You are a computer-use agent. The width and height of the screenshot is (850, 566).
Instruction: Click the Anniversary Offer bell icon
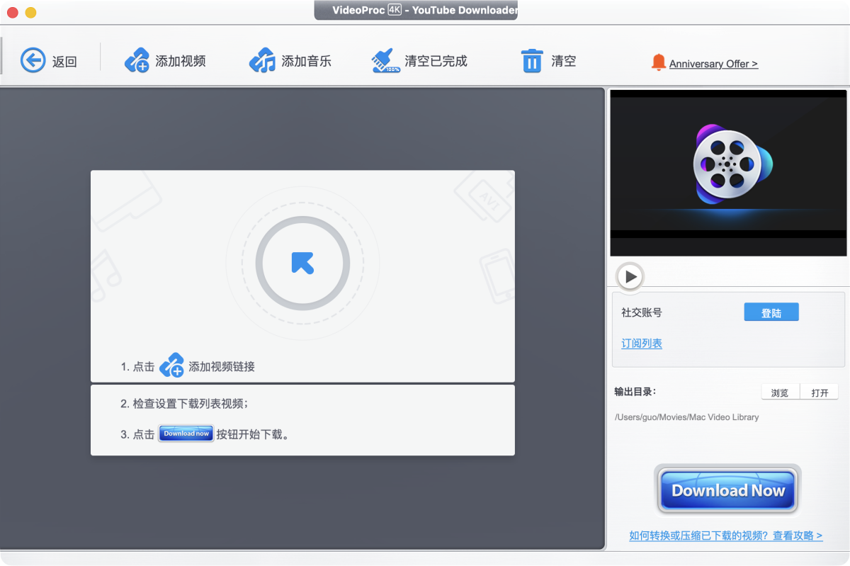[659, 62]
